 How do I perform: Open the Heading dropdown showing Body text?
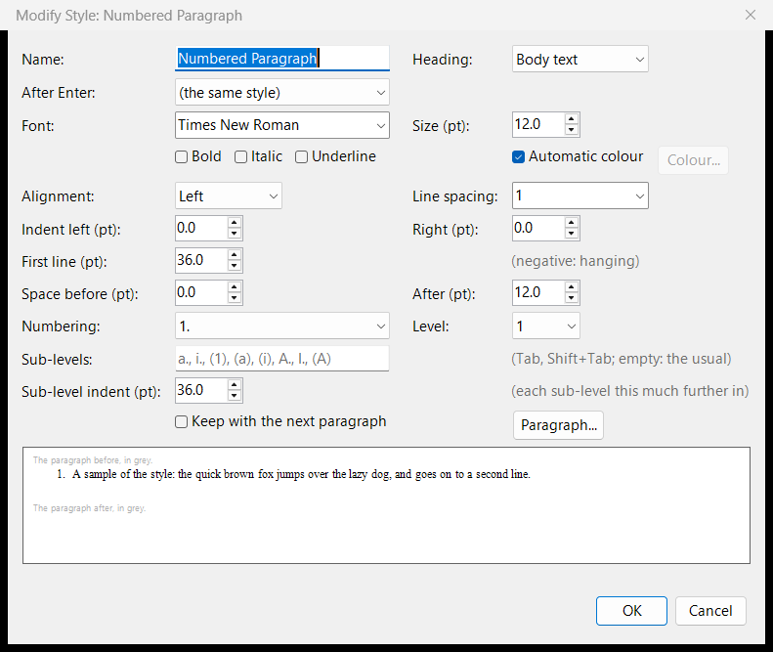580,60
